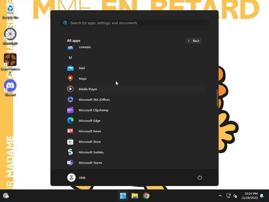The height and width of the screenshot is (202, 269).
Task: Launch Maps from its pin icon
Action: (x=70, y=78)
